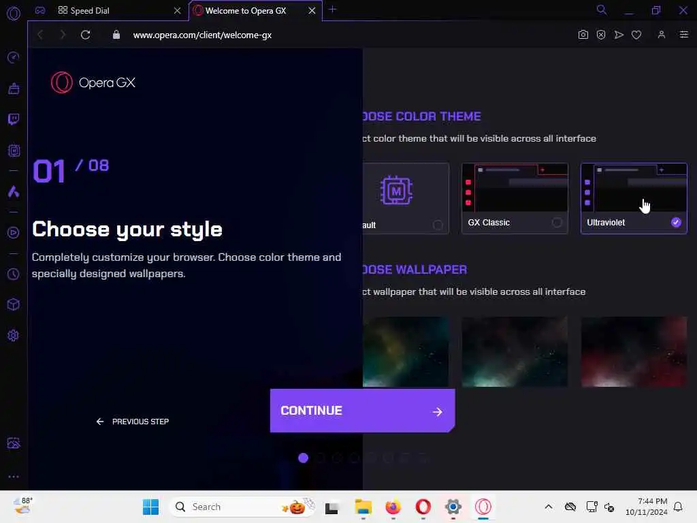Close the Welcome to Opera GX tab
The image size is (697, 523).
[x=312, y=10]
